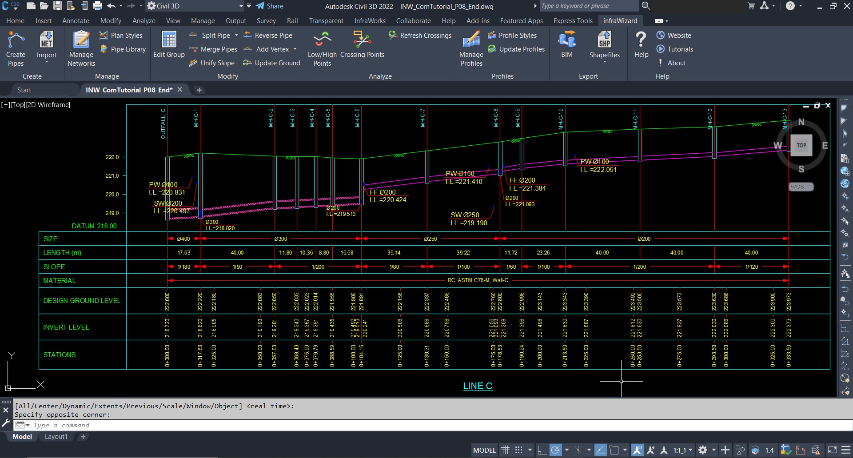
Task: Run Low/High Points analysis
Action: 322,48
